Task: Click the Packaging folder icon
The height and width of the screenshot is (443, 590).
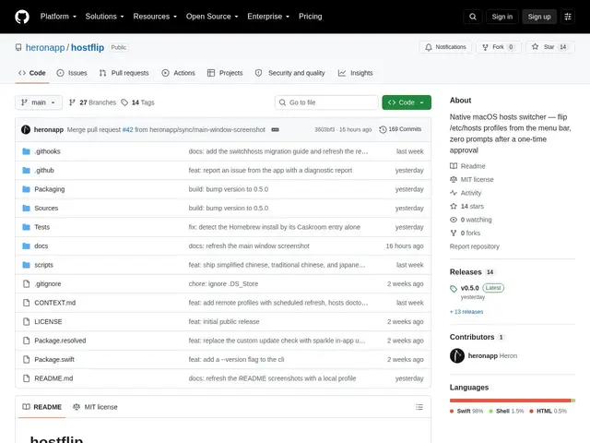Action: click(26, 189)
